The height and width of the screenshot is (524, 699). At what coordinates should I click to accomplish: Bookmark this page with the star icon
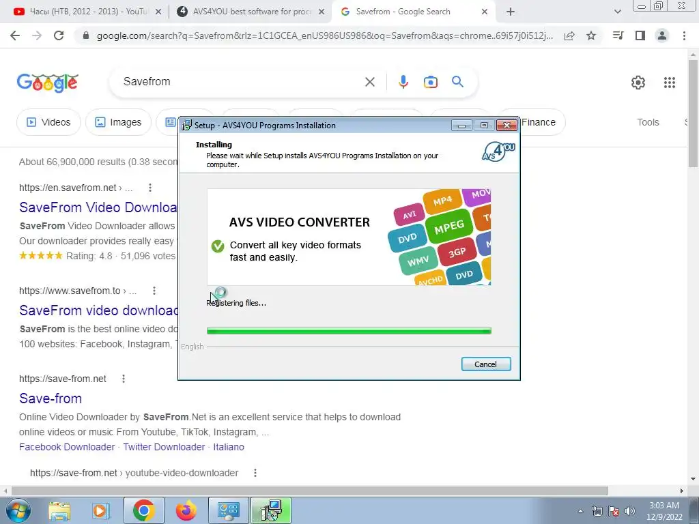591,35
